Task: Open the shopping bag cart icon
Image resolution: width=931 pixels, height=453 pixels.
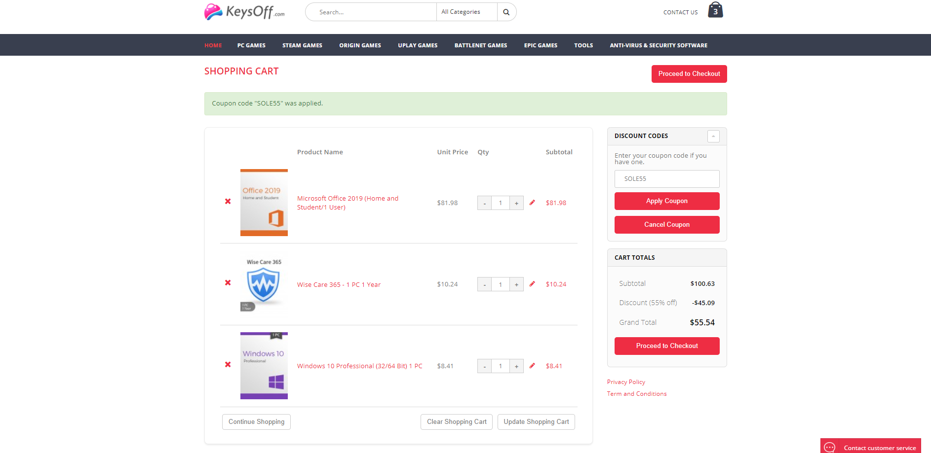Action: pyautogui.click(x=715, y=10)
